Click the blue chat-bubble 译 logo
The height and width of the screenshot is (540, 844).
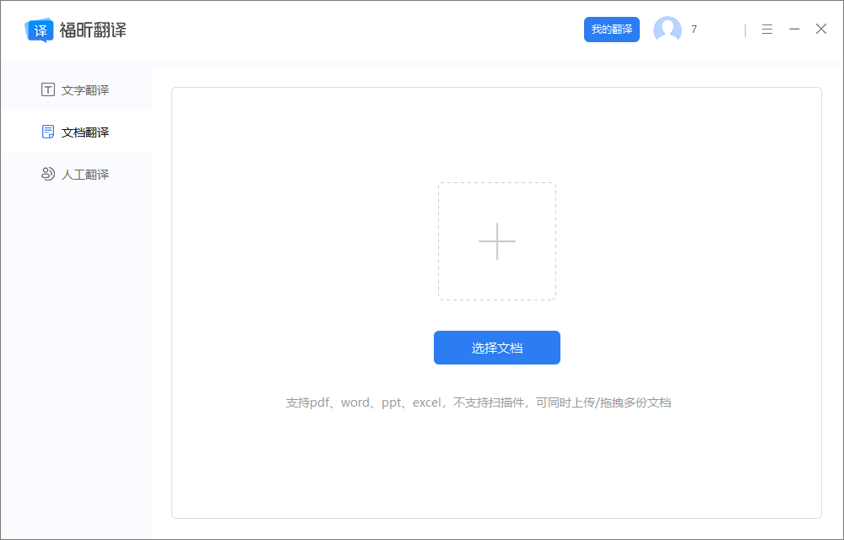[38, 29]
